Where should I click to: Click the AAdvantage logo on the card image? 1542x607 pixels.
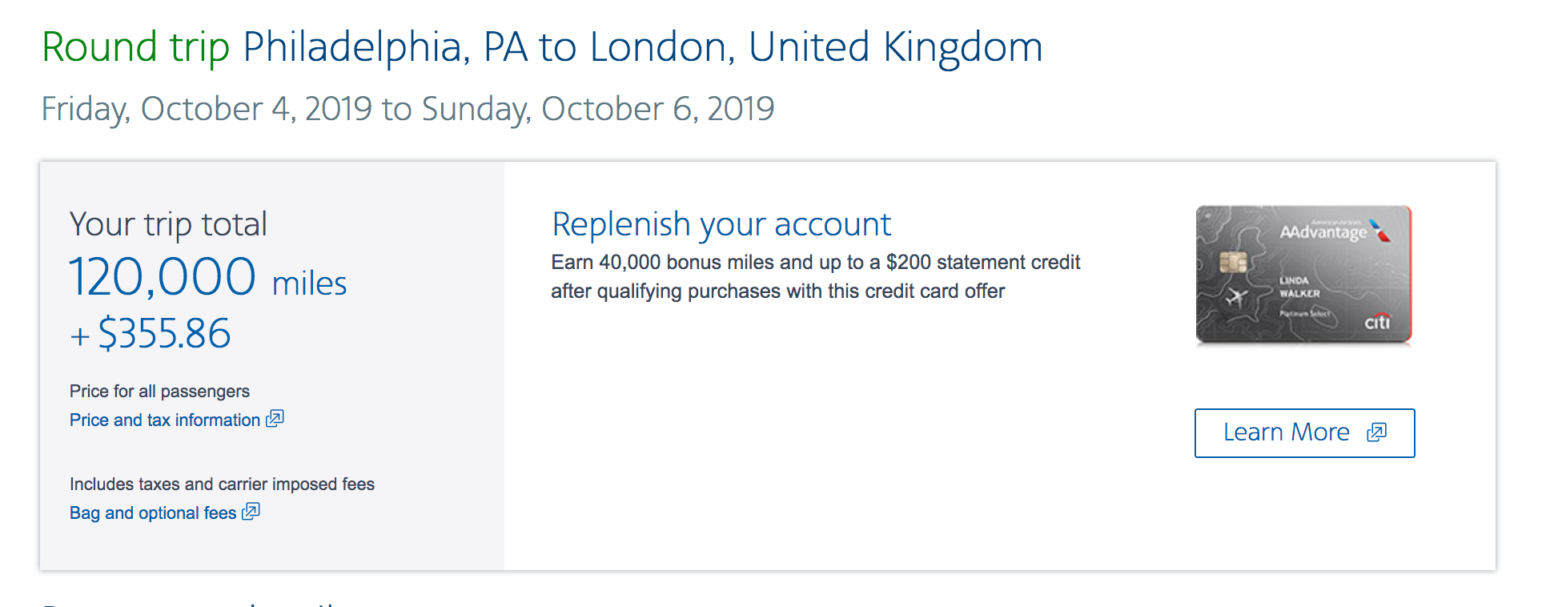[1323, 232]
